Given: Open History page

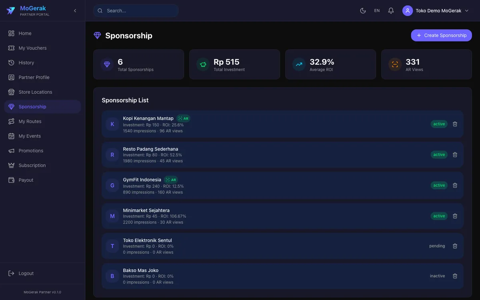Looking at the screenshot, I should 42,63.
